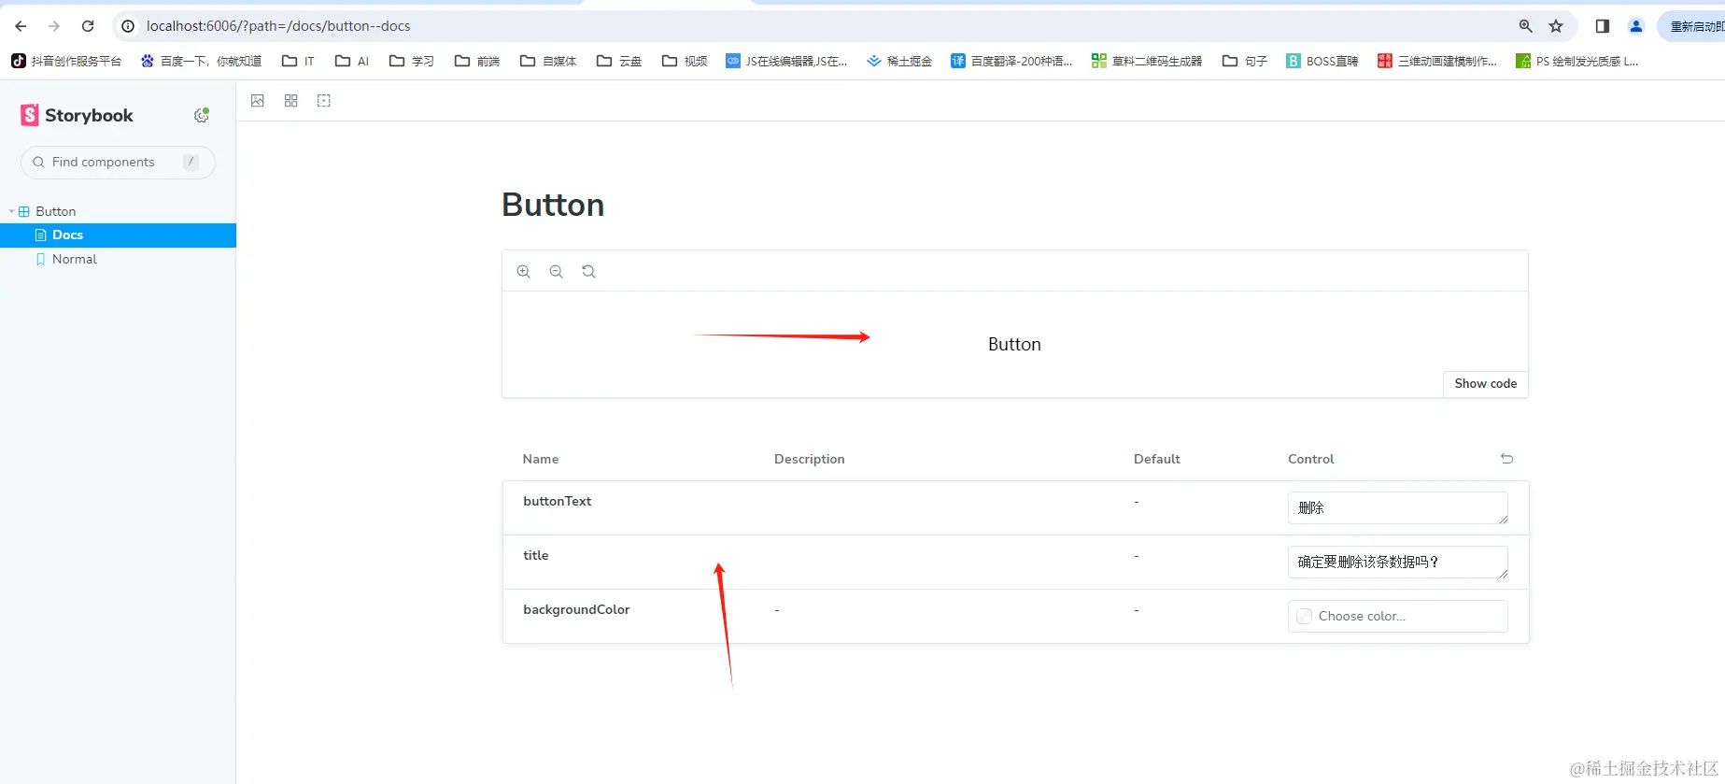The image size is (1725, 784).
Task: Select the Docs page in sidebar
Action: (118, 235)
